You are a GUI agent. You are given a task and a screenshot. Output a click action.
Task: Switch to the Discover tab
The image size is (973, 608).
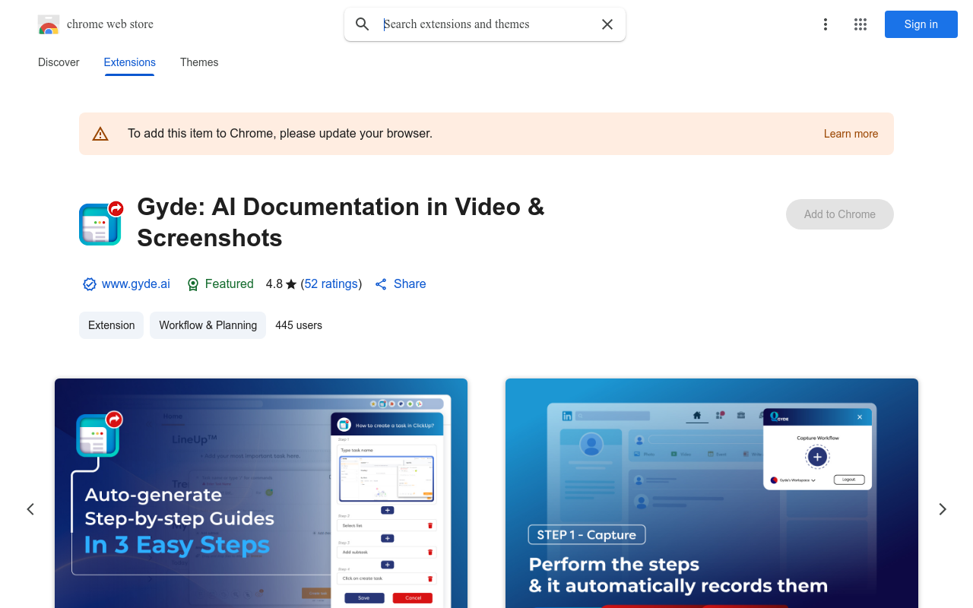pyautogui.click(x=59, y=62)
